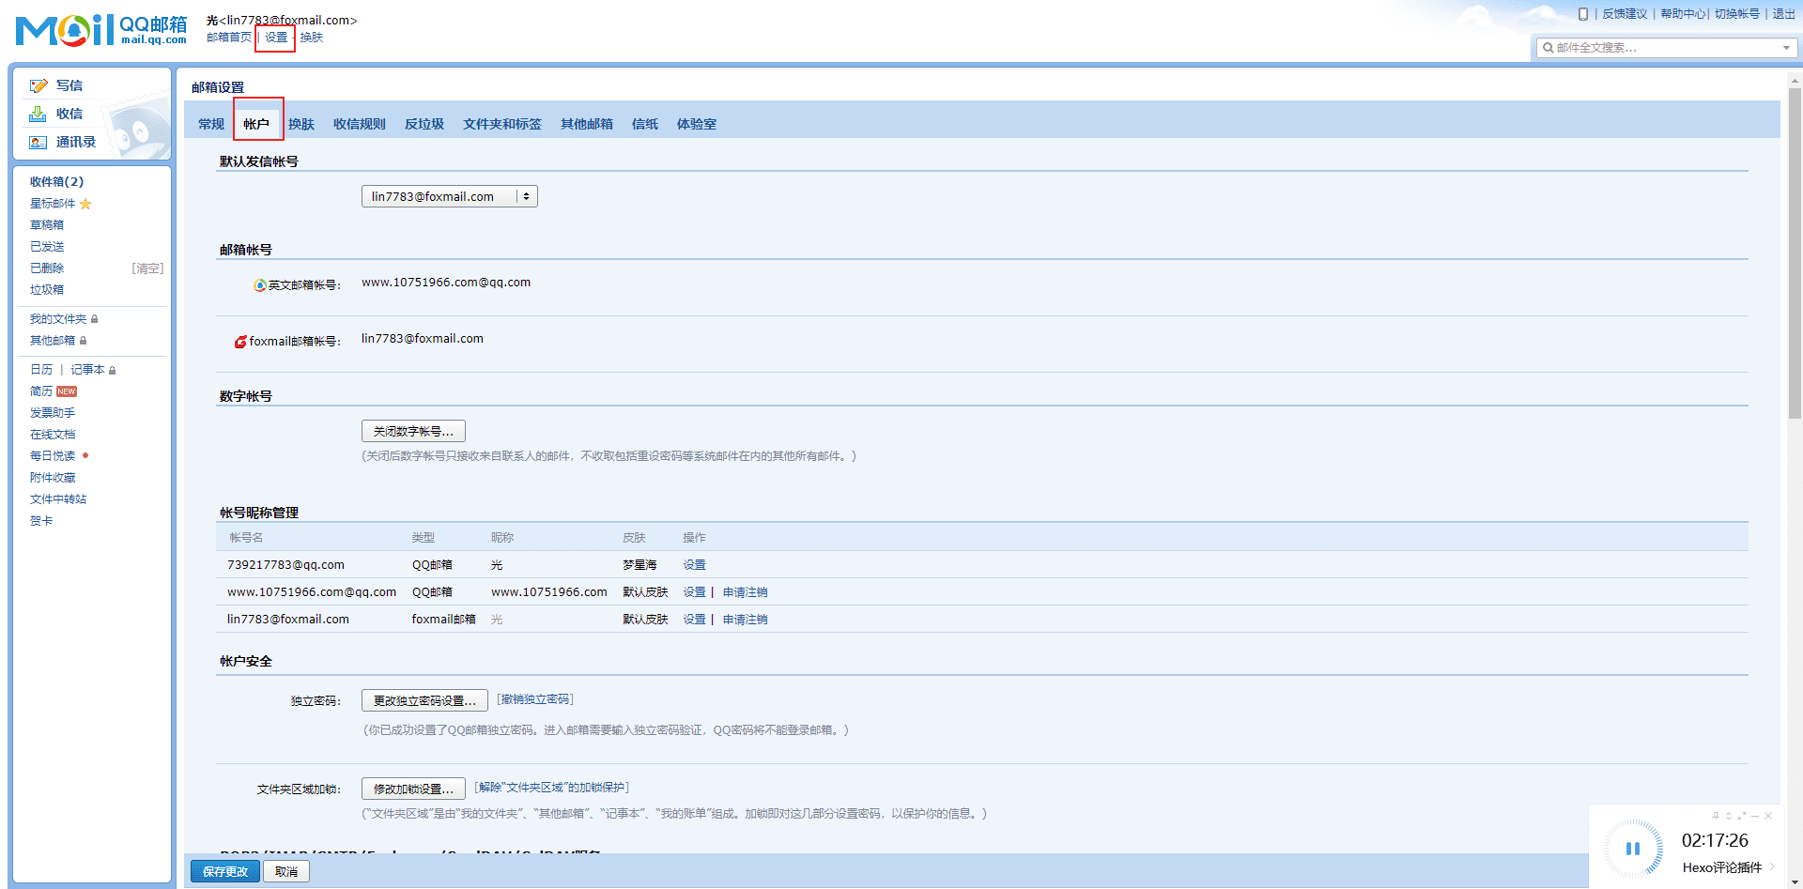Open the 其他邮箱 settings tab
The image size is (1803, 889).
tap(587, 124)
